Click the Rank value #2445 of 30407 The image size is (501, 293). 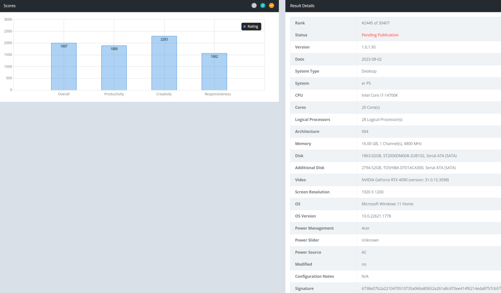coord(375,23)
